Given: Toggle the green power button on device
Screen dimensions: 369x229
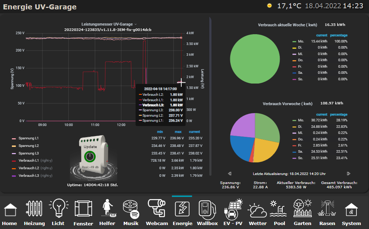Looking at the screenshot, I should tap(90, 157).
